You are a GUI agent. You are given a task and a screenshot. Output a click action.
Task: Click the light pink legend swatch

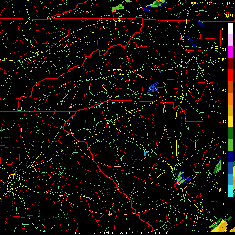point(231,40)
